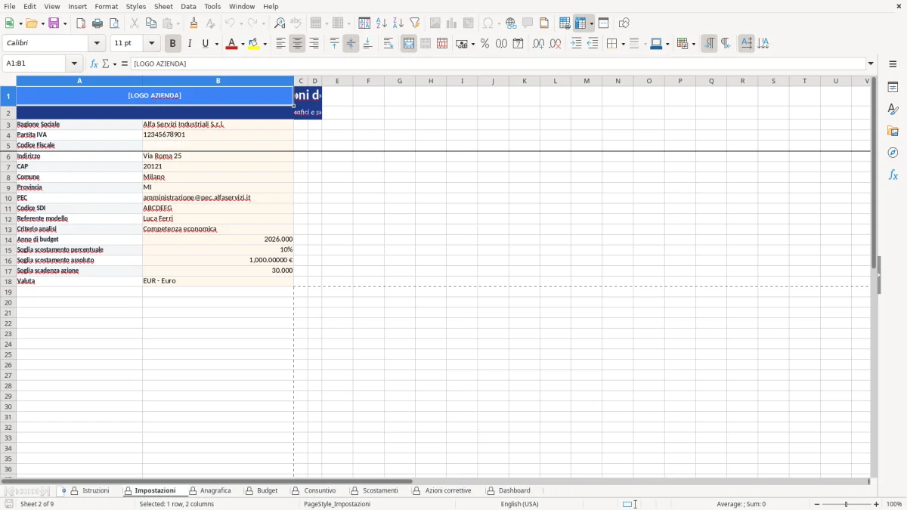Click into the formula input line
The width and height of the screenshot is (907, 510).
pyautogui.click(x=498, y=63)
